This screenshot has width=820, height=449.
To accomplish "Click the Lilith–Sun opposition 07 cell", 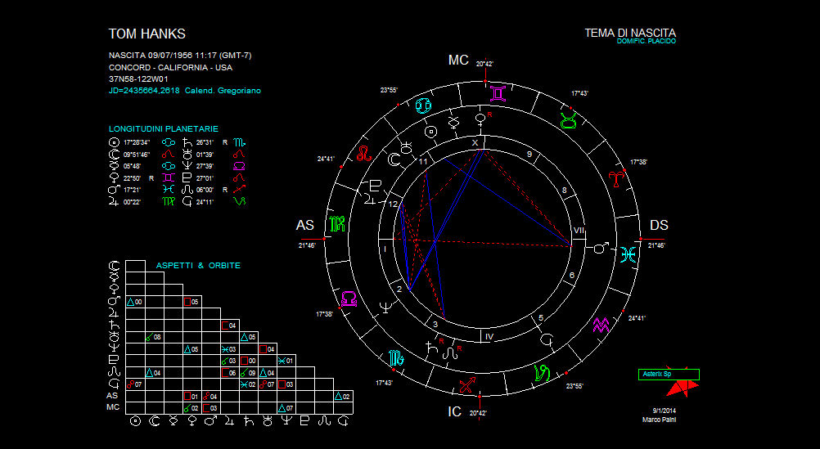I will 135,384.
